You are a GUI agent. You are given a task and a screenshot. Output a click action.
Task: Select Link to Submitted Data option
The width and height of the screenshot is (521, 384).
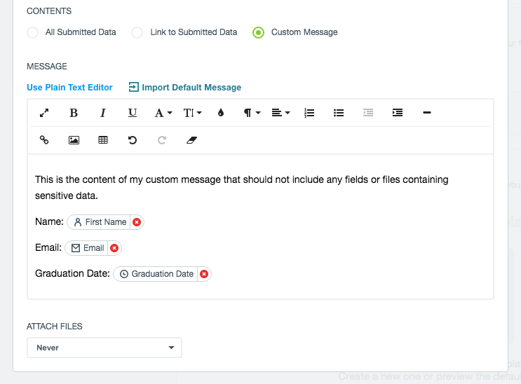pyautogui.click(x=137, y=32)
